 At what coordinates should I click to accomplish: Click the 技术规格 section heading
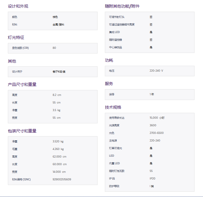[x=113, y=107]
